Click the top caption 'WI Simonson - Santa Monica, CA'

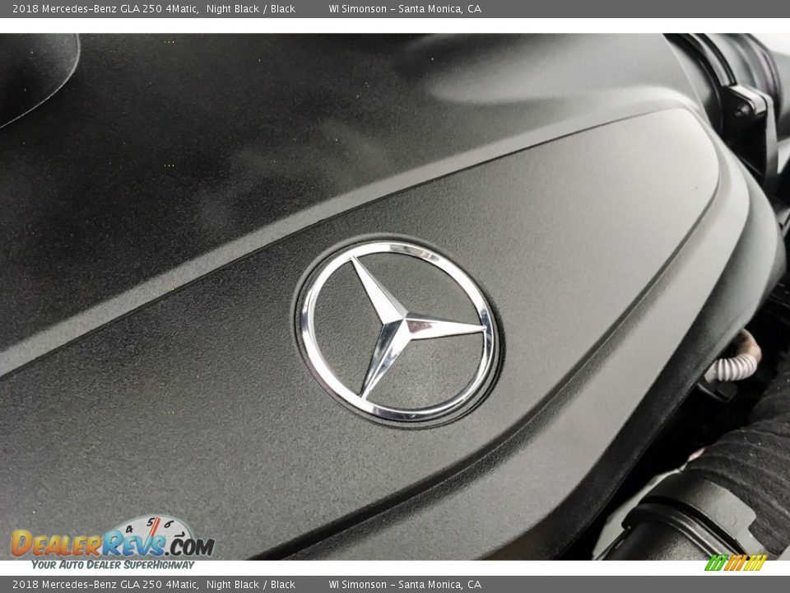(x=405, y=8)
